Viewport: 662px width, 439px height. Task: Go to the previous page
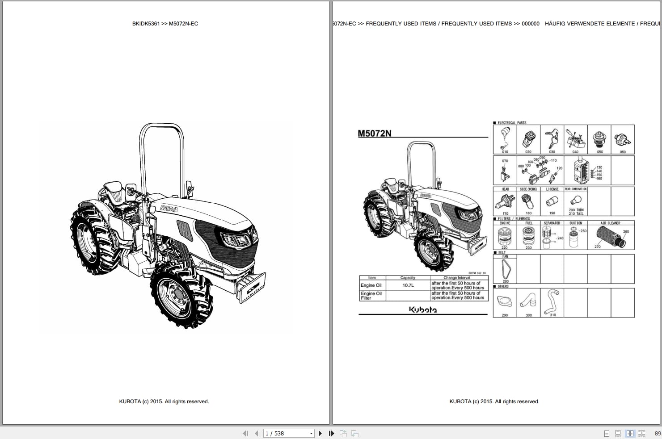256,433
